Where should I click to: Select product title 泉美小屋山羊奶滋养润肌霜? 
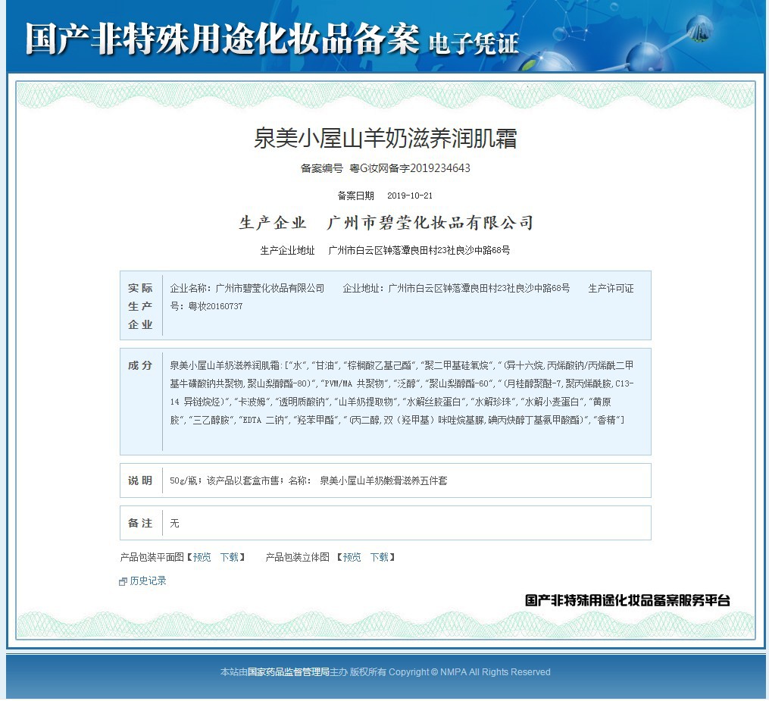pos(385,138)
